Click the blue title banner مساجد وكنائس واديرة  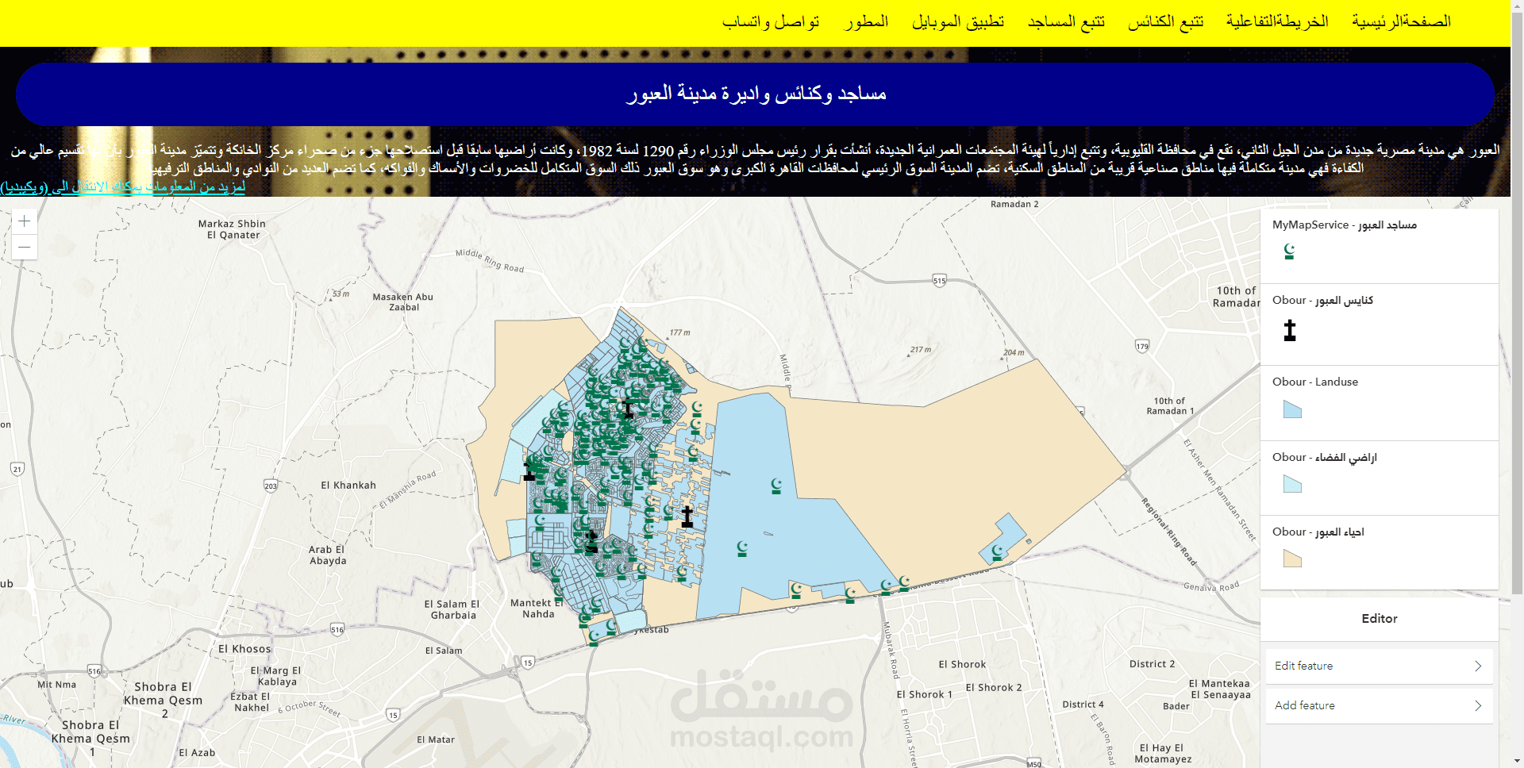coord(755,94)
